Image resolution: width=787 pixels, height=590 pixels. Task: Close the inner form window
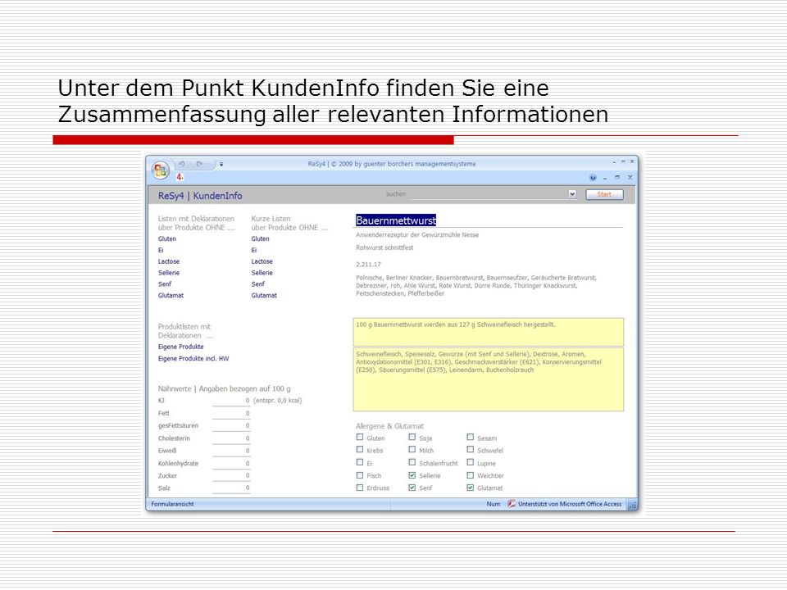pyautogui.click(x=630, y=178)
